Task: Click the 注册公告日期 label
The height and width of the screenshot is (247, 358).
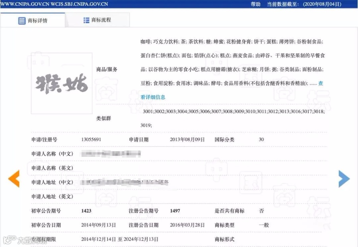Action: coord(144,225)
